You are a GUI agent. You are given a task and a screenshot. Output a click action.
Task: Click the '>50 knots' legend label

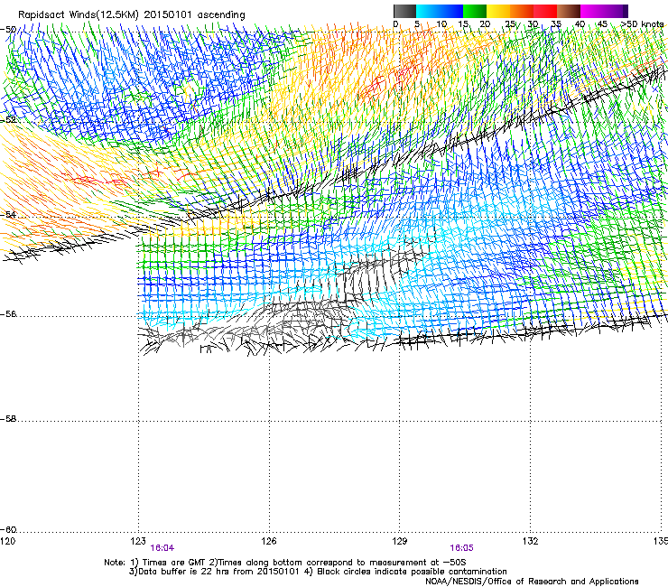(x=643, y=24)
